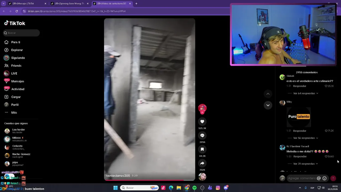Follow creator using the red plus badge
341x192 pixels.
click(202, 113)
